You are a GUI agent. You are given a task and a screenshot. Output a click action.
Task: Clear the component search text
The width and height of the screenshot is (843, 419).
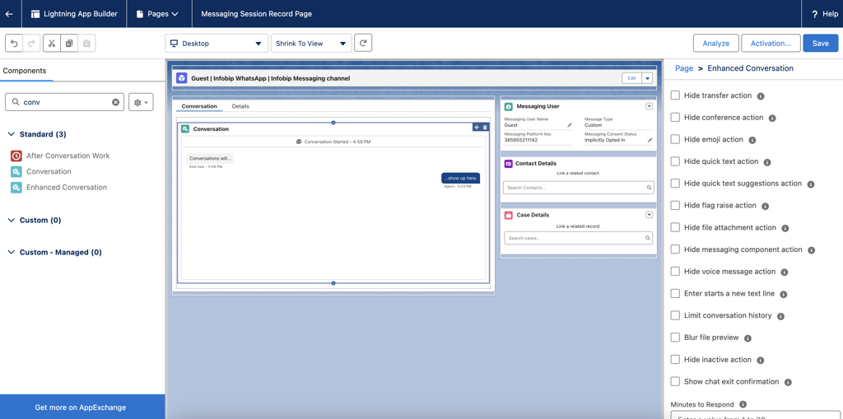[x=115, y=102]
